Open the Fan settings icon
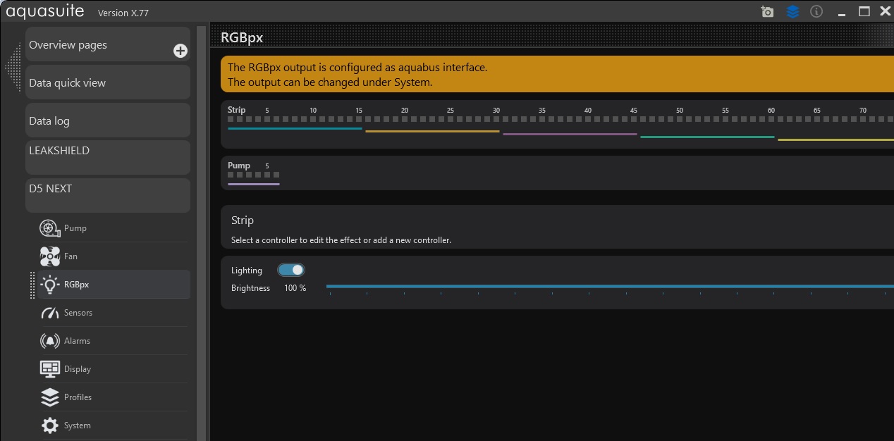This screenshot has height=441, width=894. point(50,256)
